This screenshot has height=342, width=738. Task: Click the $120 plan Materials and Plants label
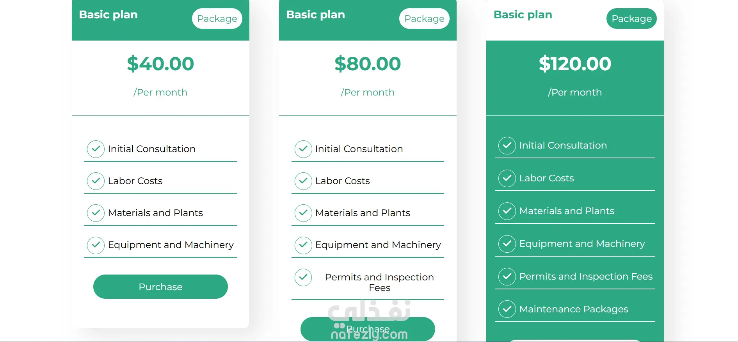point(567,211)
